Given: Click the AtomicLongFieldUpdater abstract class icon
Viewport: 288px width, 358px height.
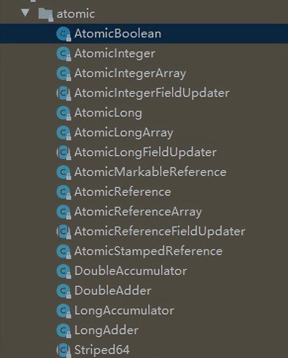Looking at the screenshot, I should [63, 152].
